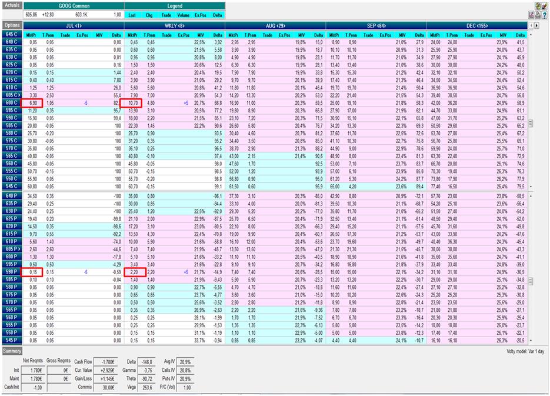Click the Cash Flow field showing -1.780€
The height and width of the screenshot is (396, 550).
click(x=104, y=362)
